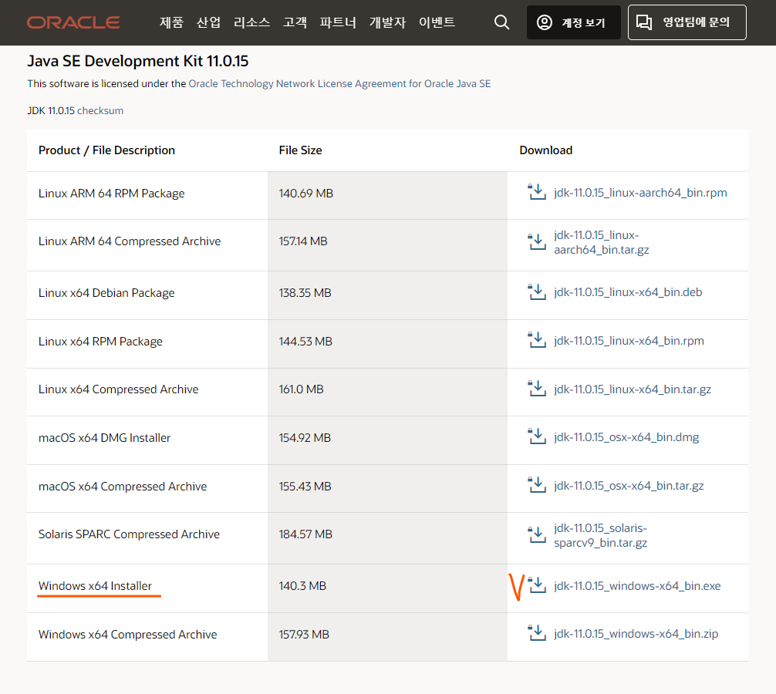Click download icon for osx-x64_bin.dmg

537,436
